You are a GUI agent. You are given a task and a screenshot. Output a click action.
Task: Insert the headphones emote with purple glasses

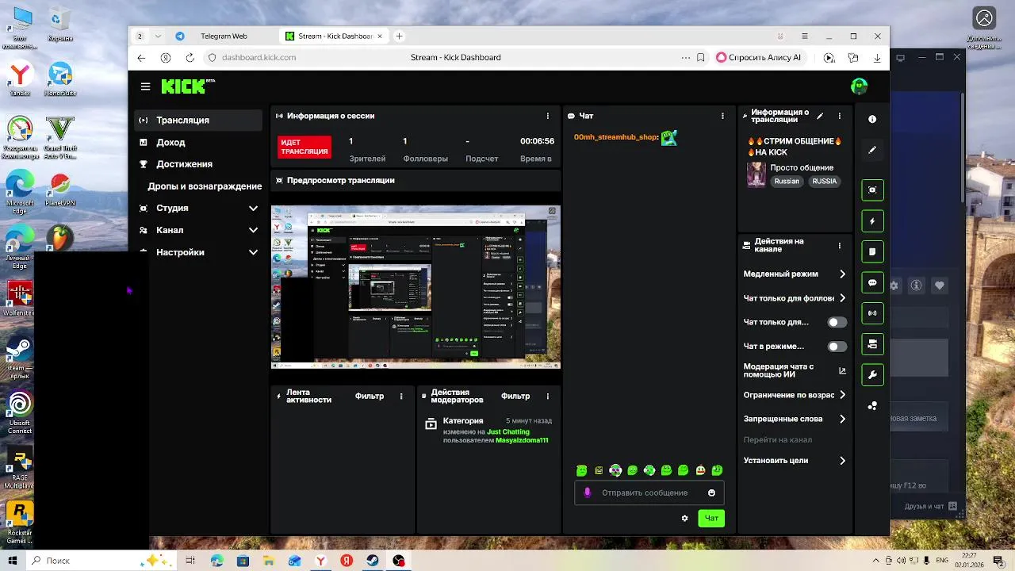pos(615,470)
